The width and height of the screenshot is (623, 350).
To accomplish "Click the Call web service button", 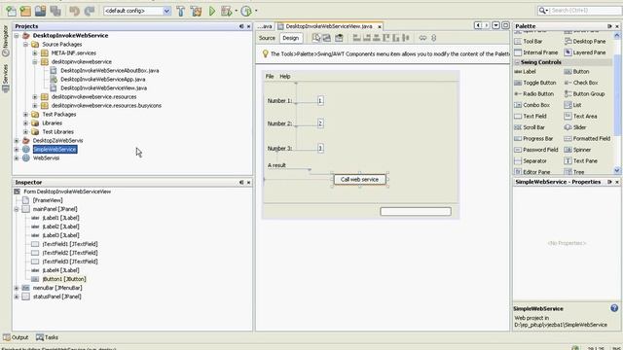I will click(x=359, y=179).
